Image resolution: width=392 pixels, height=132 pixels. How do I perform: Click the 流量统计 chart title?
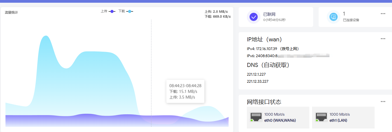(11, 13)
